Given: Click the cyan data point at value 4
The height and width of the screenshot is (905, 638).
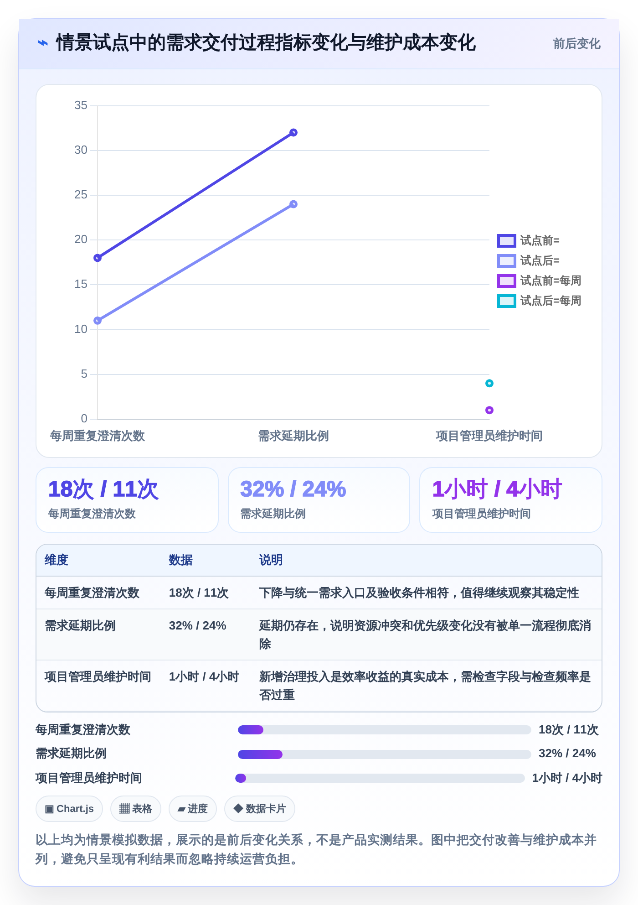Looking at the screenshot, I should [x=489, y=383].
